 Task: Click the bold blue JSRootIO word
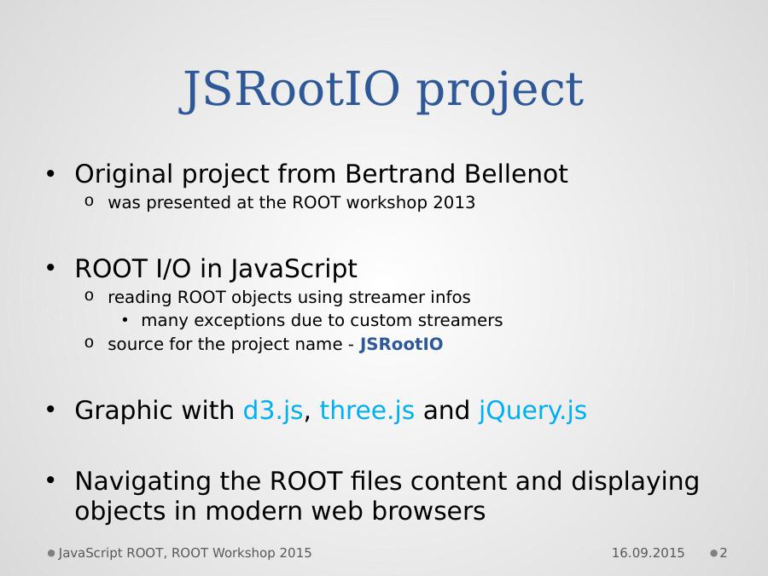pyautogui.click(x=401, y=345)
